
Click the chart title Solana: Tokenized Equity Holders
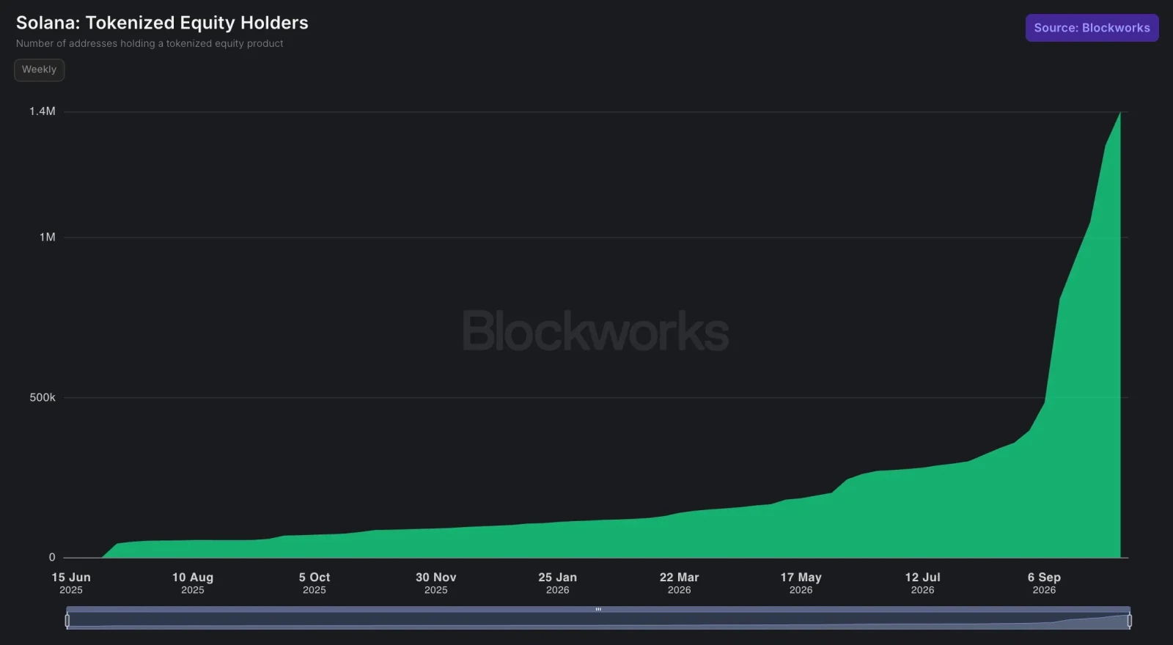[162, 23]
